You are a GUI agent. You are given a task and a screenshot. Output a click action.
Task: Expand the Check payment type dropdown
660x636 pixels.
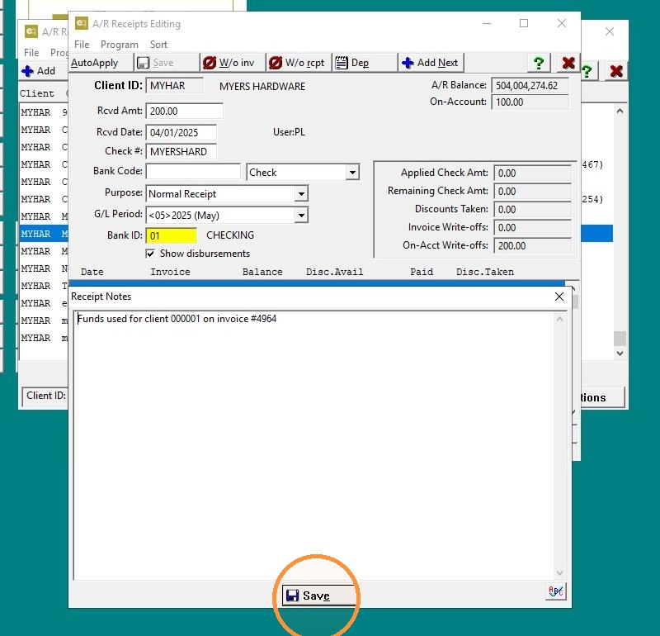(x=352, y=172)
